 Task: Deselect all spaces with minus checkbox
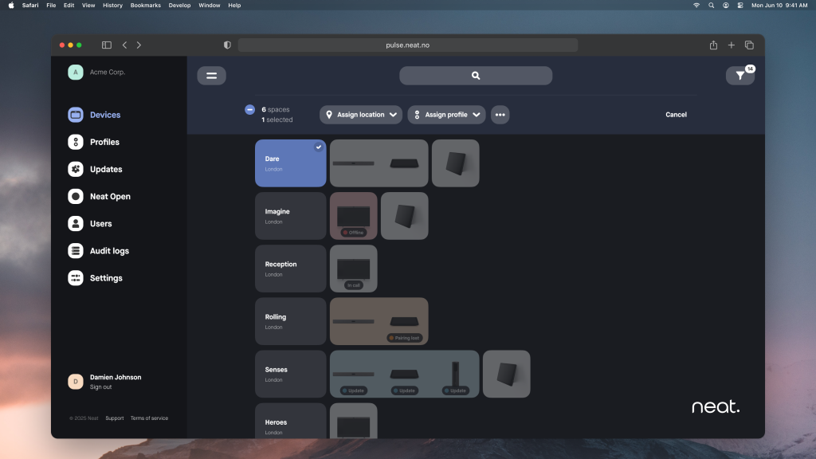click(249, 109)
